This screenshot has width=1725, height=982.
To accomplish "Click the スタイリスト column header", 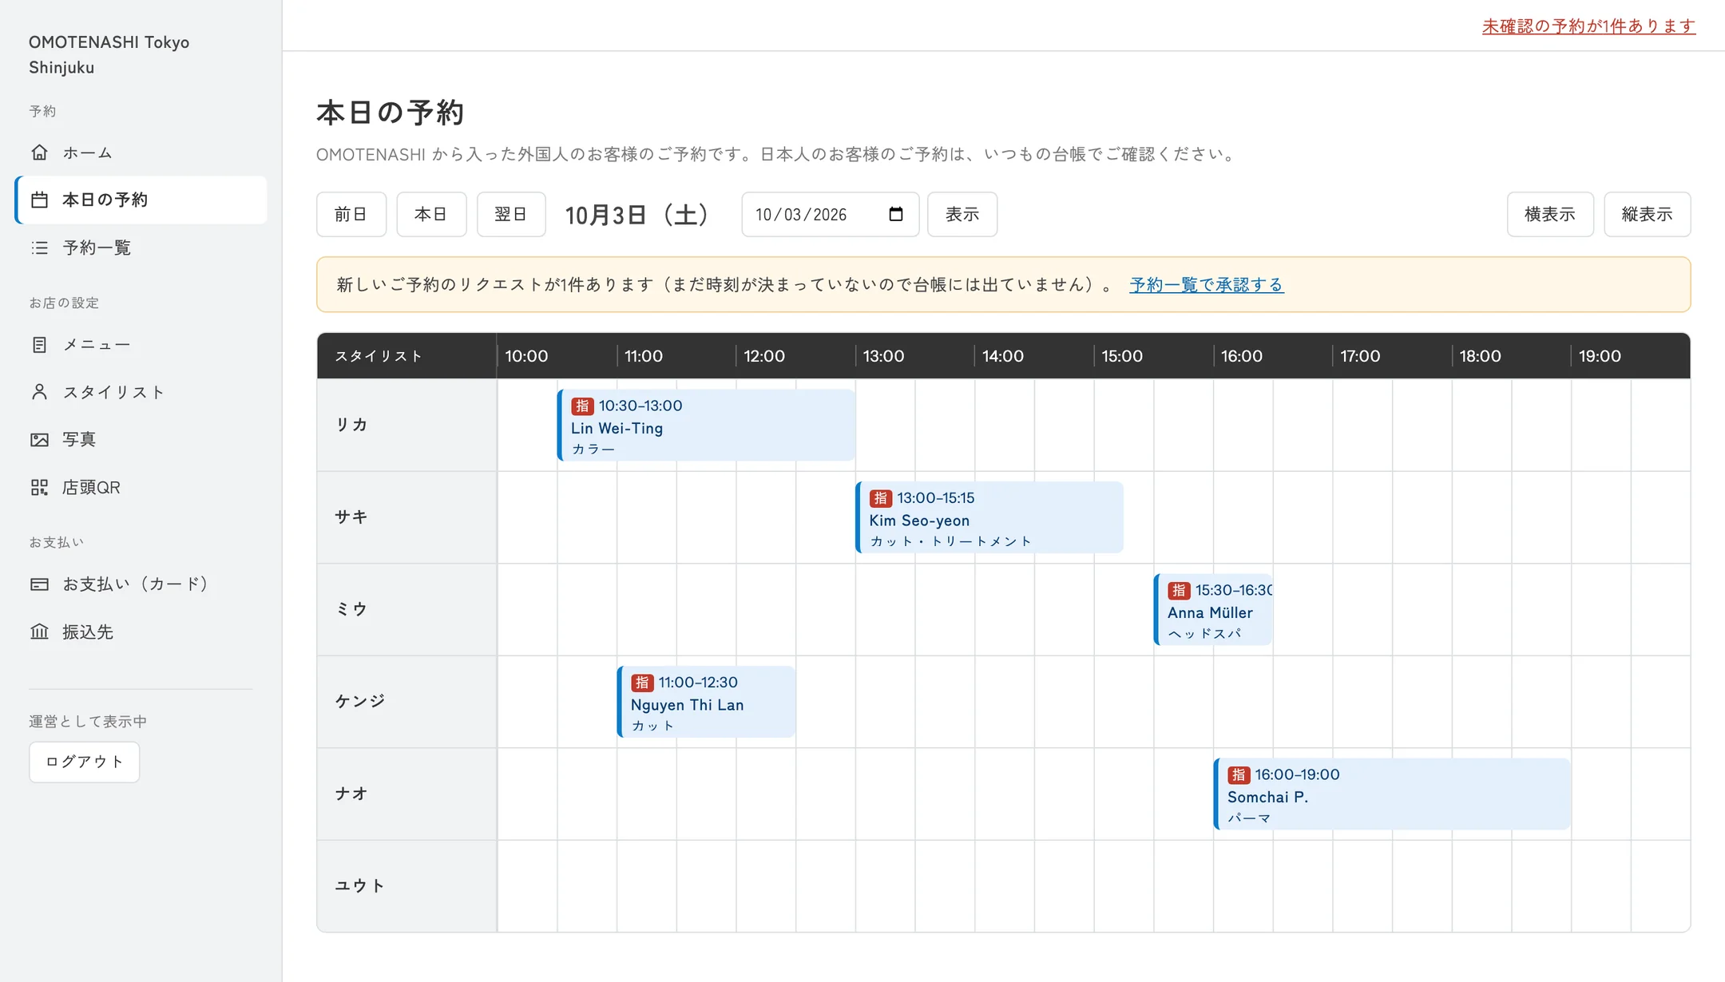I will click(x=379, y=356).
